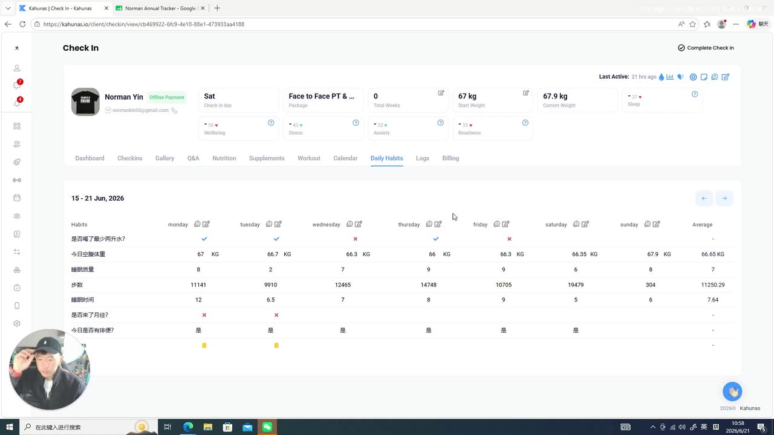
Task: Click Monday's yellow notes icon
Action: [x=204, y=346]
